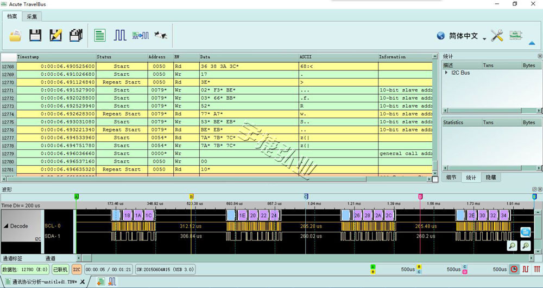Screen dimensions: 543x288
Task: Select the 统计 bottom tab
Action: click(471, 177)
